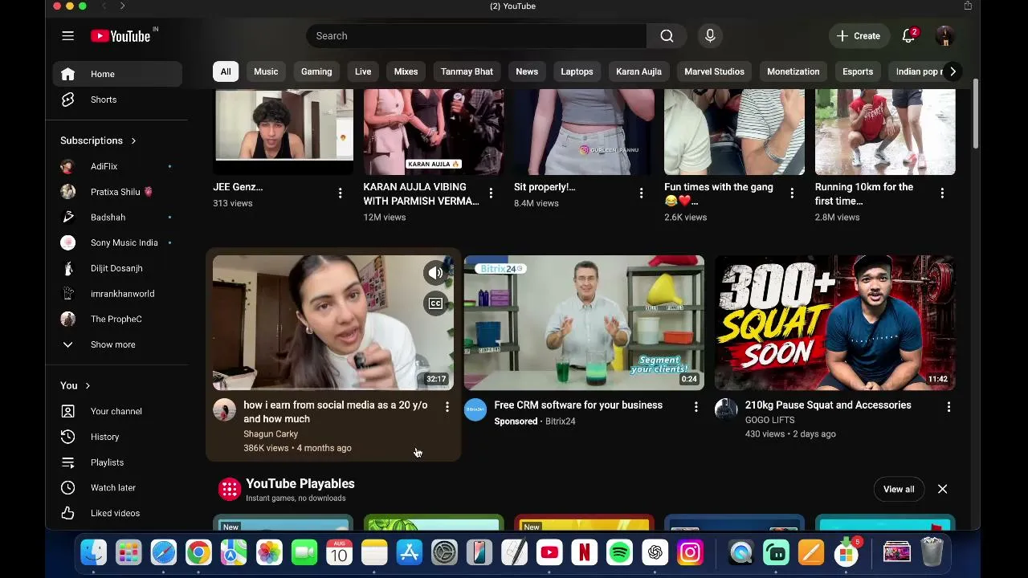Toggle captions on the preview video
The image size is (1028, 578).
[x=435, y=303]
